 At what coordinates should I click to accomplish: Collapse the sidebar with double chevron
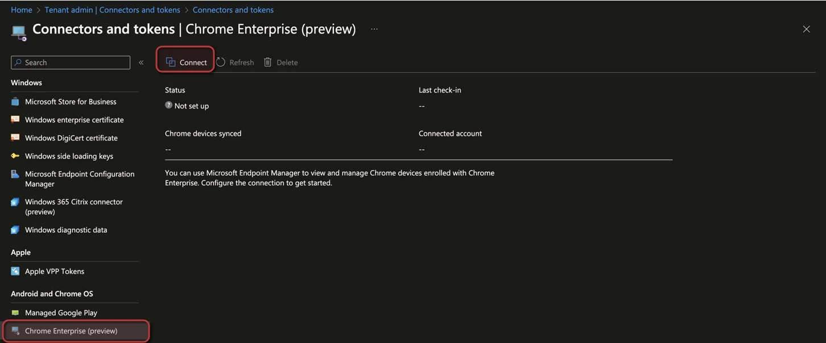click(141, 62)
